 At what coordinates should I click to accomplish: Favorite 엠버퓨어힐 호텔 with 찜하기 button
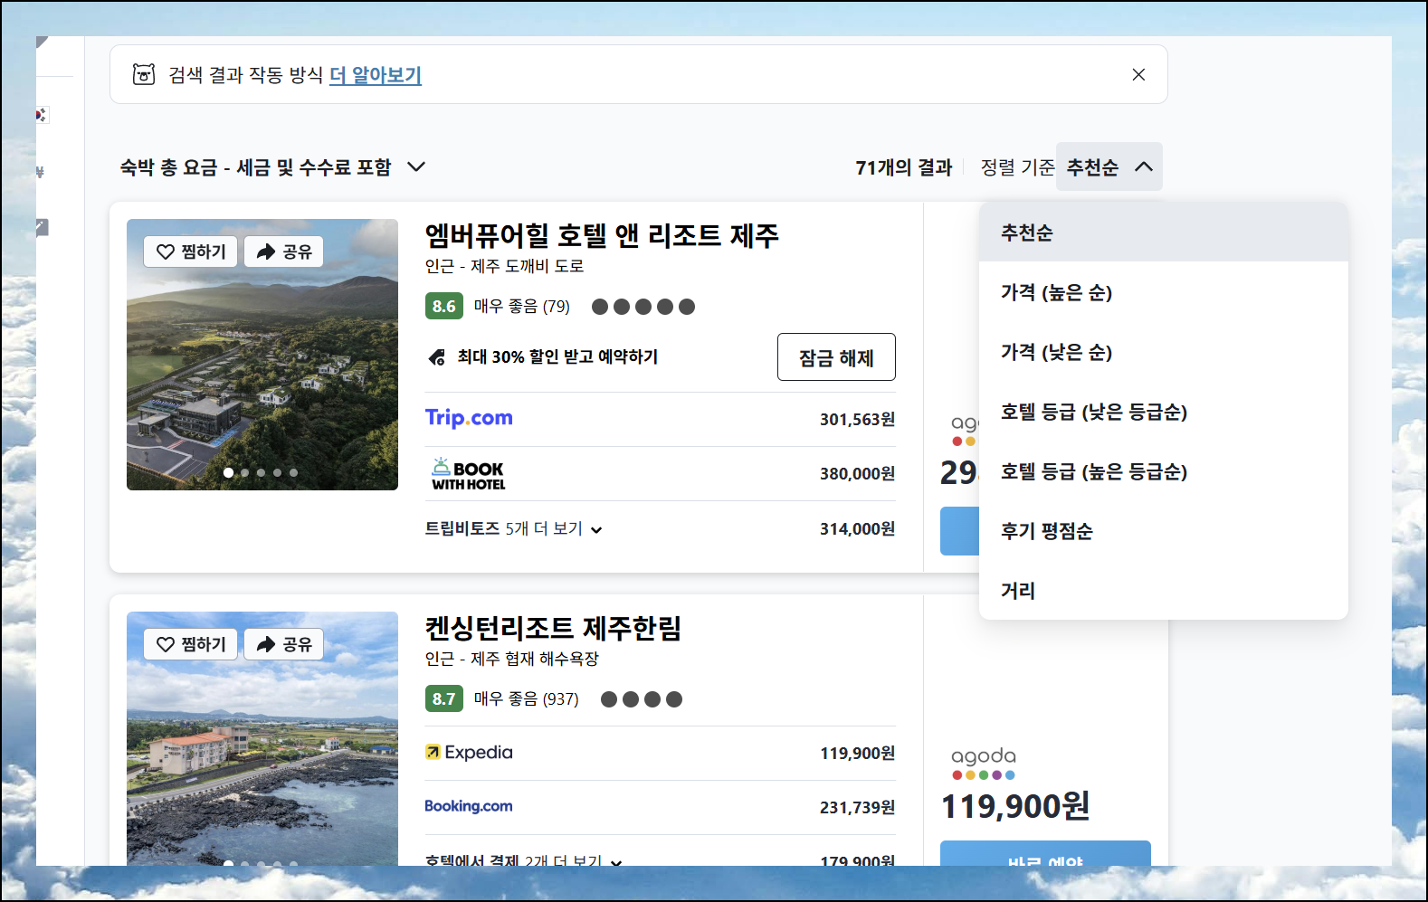click(191, 252)
